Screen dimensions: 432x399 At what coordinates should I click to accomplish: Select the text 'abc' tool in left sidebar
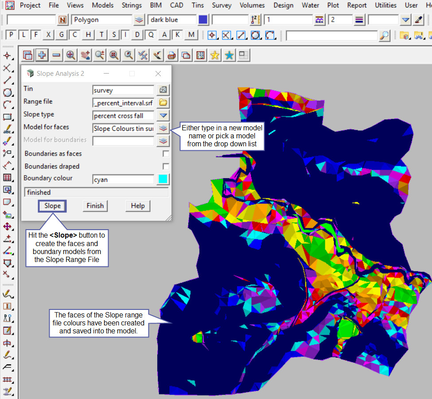point(7,130)
